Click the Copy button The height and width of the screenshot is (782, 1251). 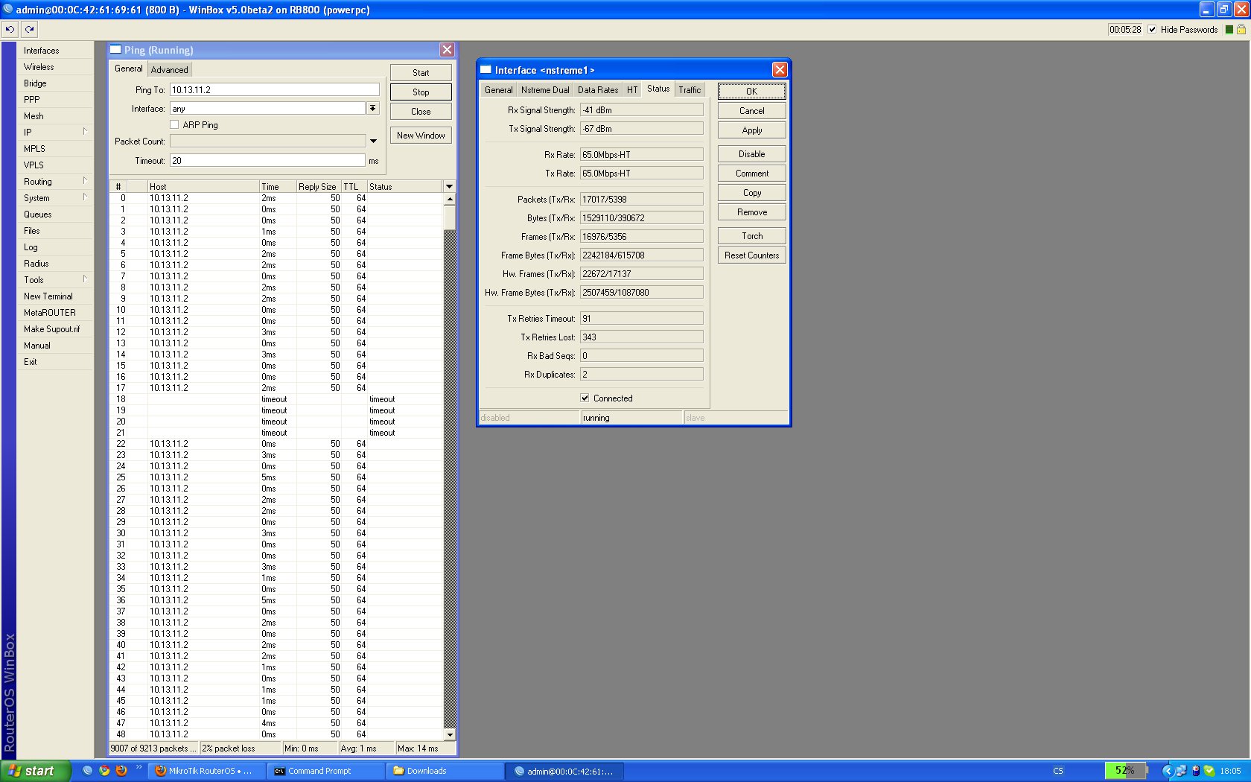pos(752,193)
